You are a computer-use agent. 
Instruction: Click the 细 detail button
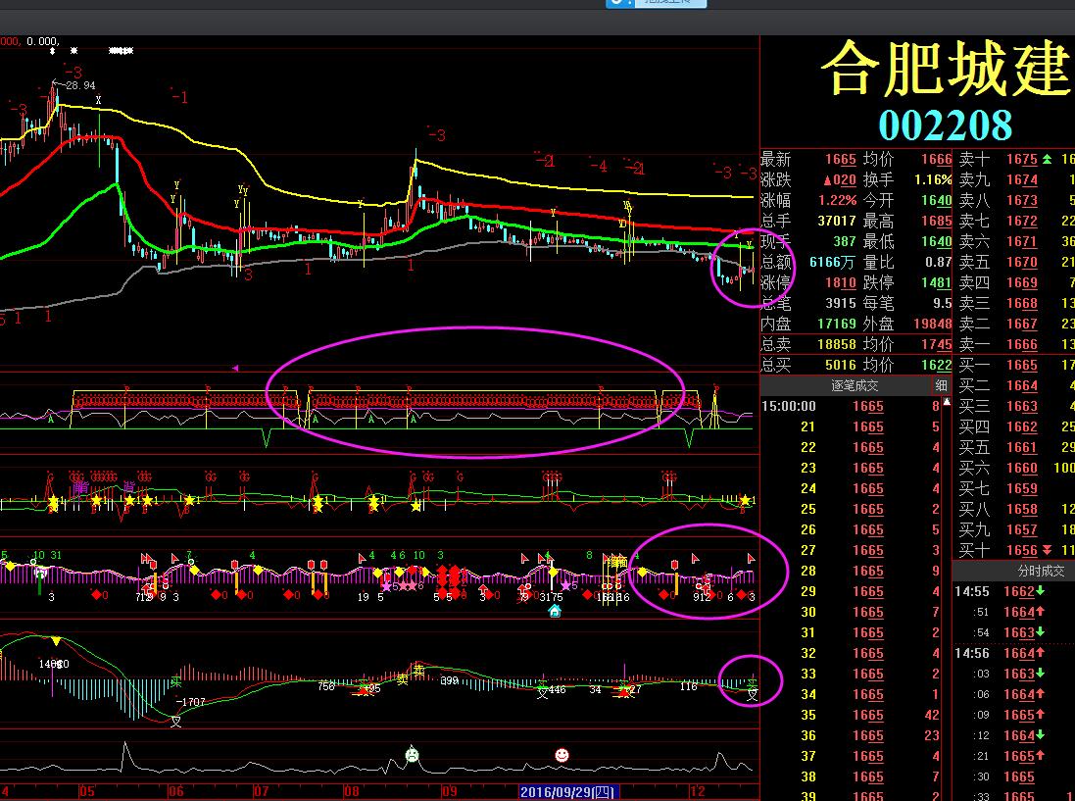click(942, 385)
